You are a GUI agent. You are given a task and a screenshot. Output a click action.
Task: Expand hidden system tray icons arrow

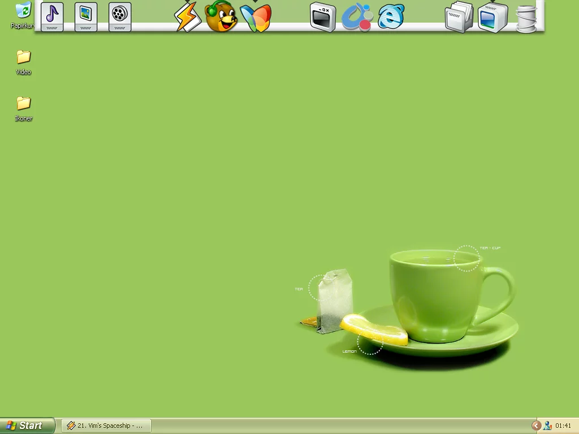536,426
